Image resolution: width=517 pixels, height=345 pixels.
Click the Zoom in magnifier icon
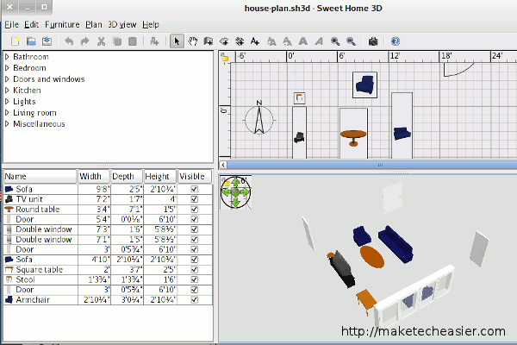pos(335,41)
